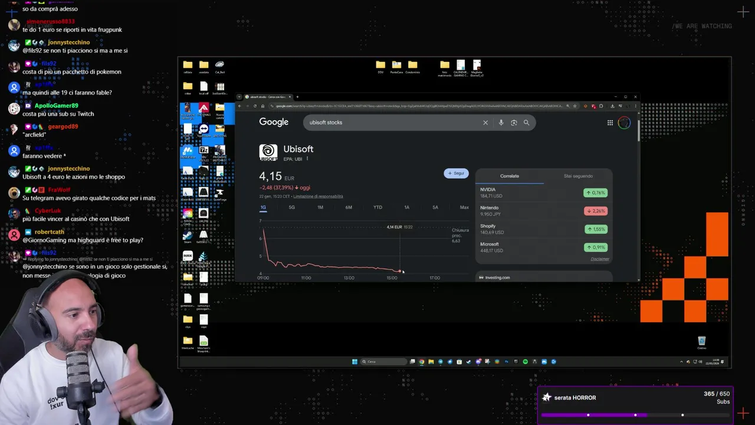The height and width of the screenshot is (425, 755).
Task: Select the 6M chart range
Action: click(349, 207)
